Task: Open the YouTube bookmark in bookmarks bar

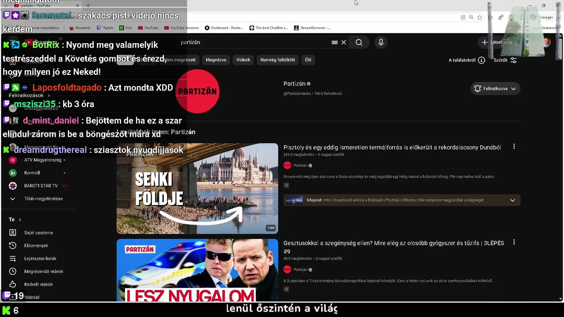Action: pos(148,28)
